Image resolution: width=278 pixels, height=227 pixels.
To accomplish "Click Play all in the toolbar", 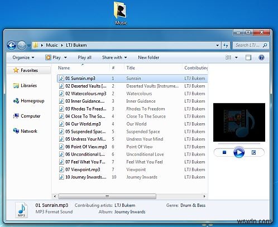I will (x=84, y=57).
